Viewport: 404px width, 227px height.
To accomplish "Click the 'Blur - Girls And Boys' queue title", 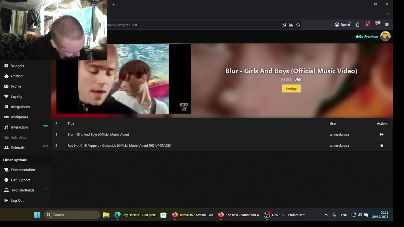I will [x=98, y=135].
